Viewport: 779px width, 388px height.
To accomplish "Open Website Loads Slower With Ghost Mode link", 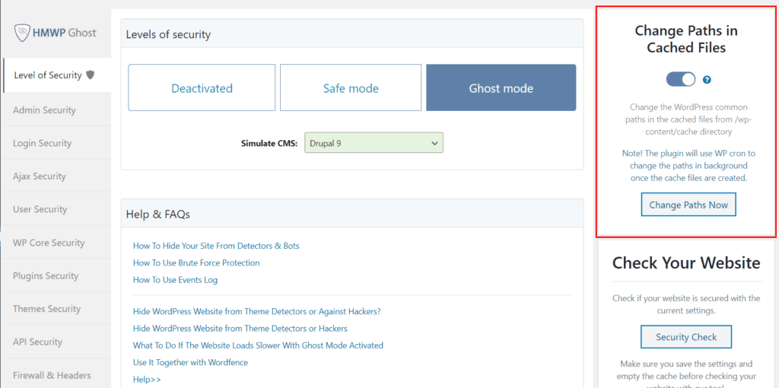I will (x=259, y=345).
